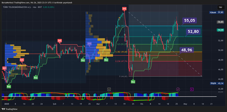
Task: Click the small purple label on the volume profile
Action: point(89,44)
